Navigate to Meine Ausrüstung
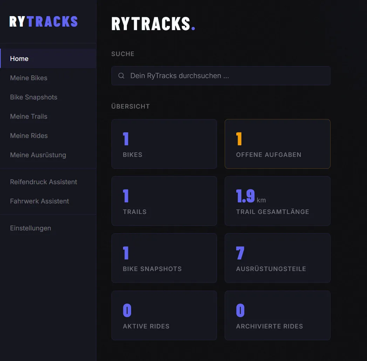Screen dimensions: 367x361 click(x=38, y=155)
